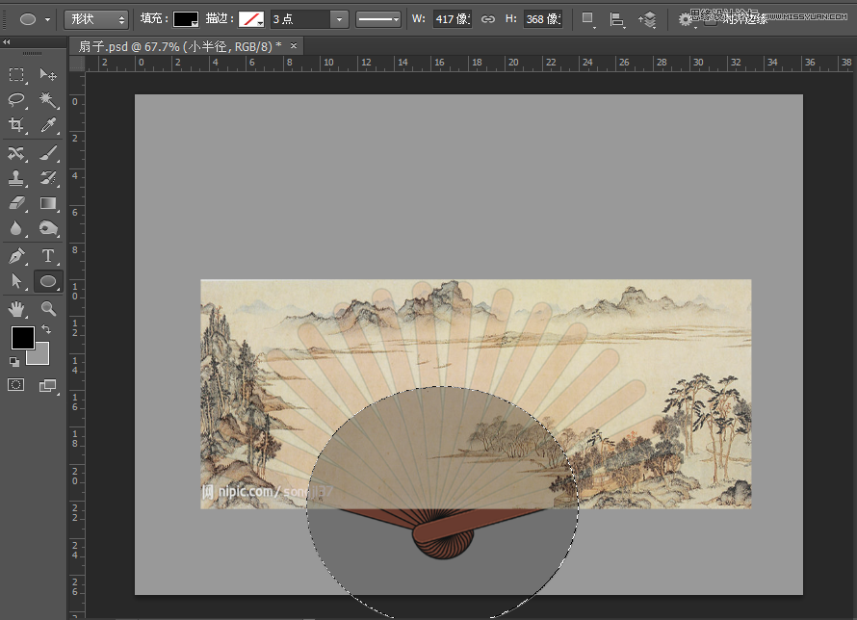This screenshot has width=857, height=620.
Task: Choose the Clone Stamp tool
Action: pyautogui.click(x=16, y=179)
